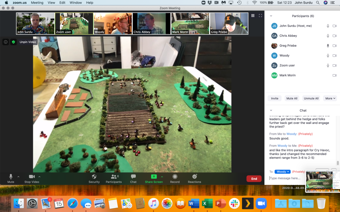Screen dimensions: 340x212
Task: Click the Mute All button
Action: (x=292, y=98)
